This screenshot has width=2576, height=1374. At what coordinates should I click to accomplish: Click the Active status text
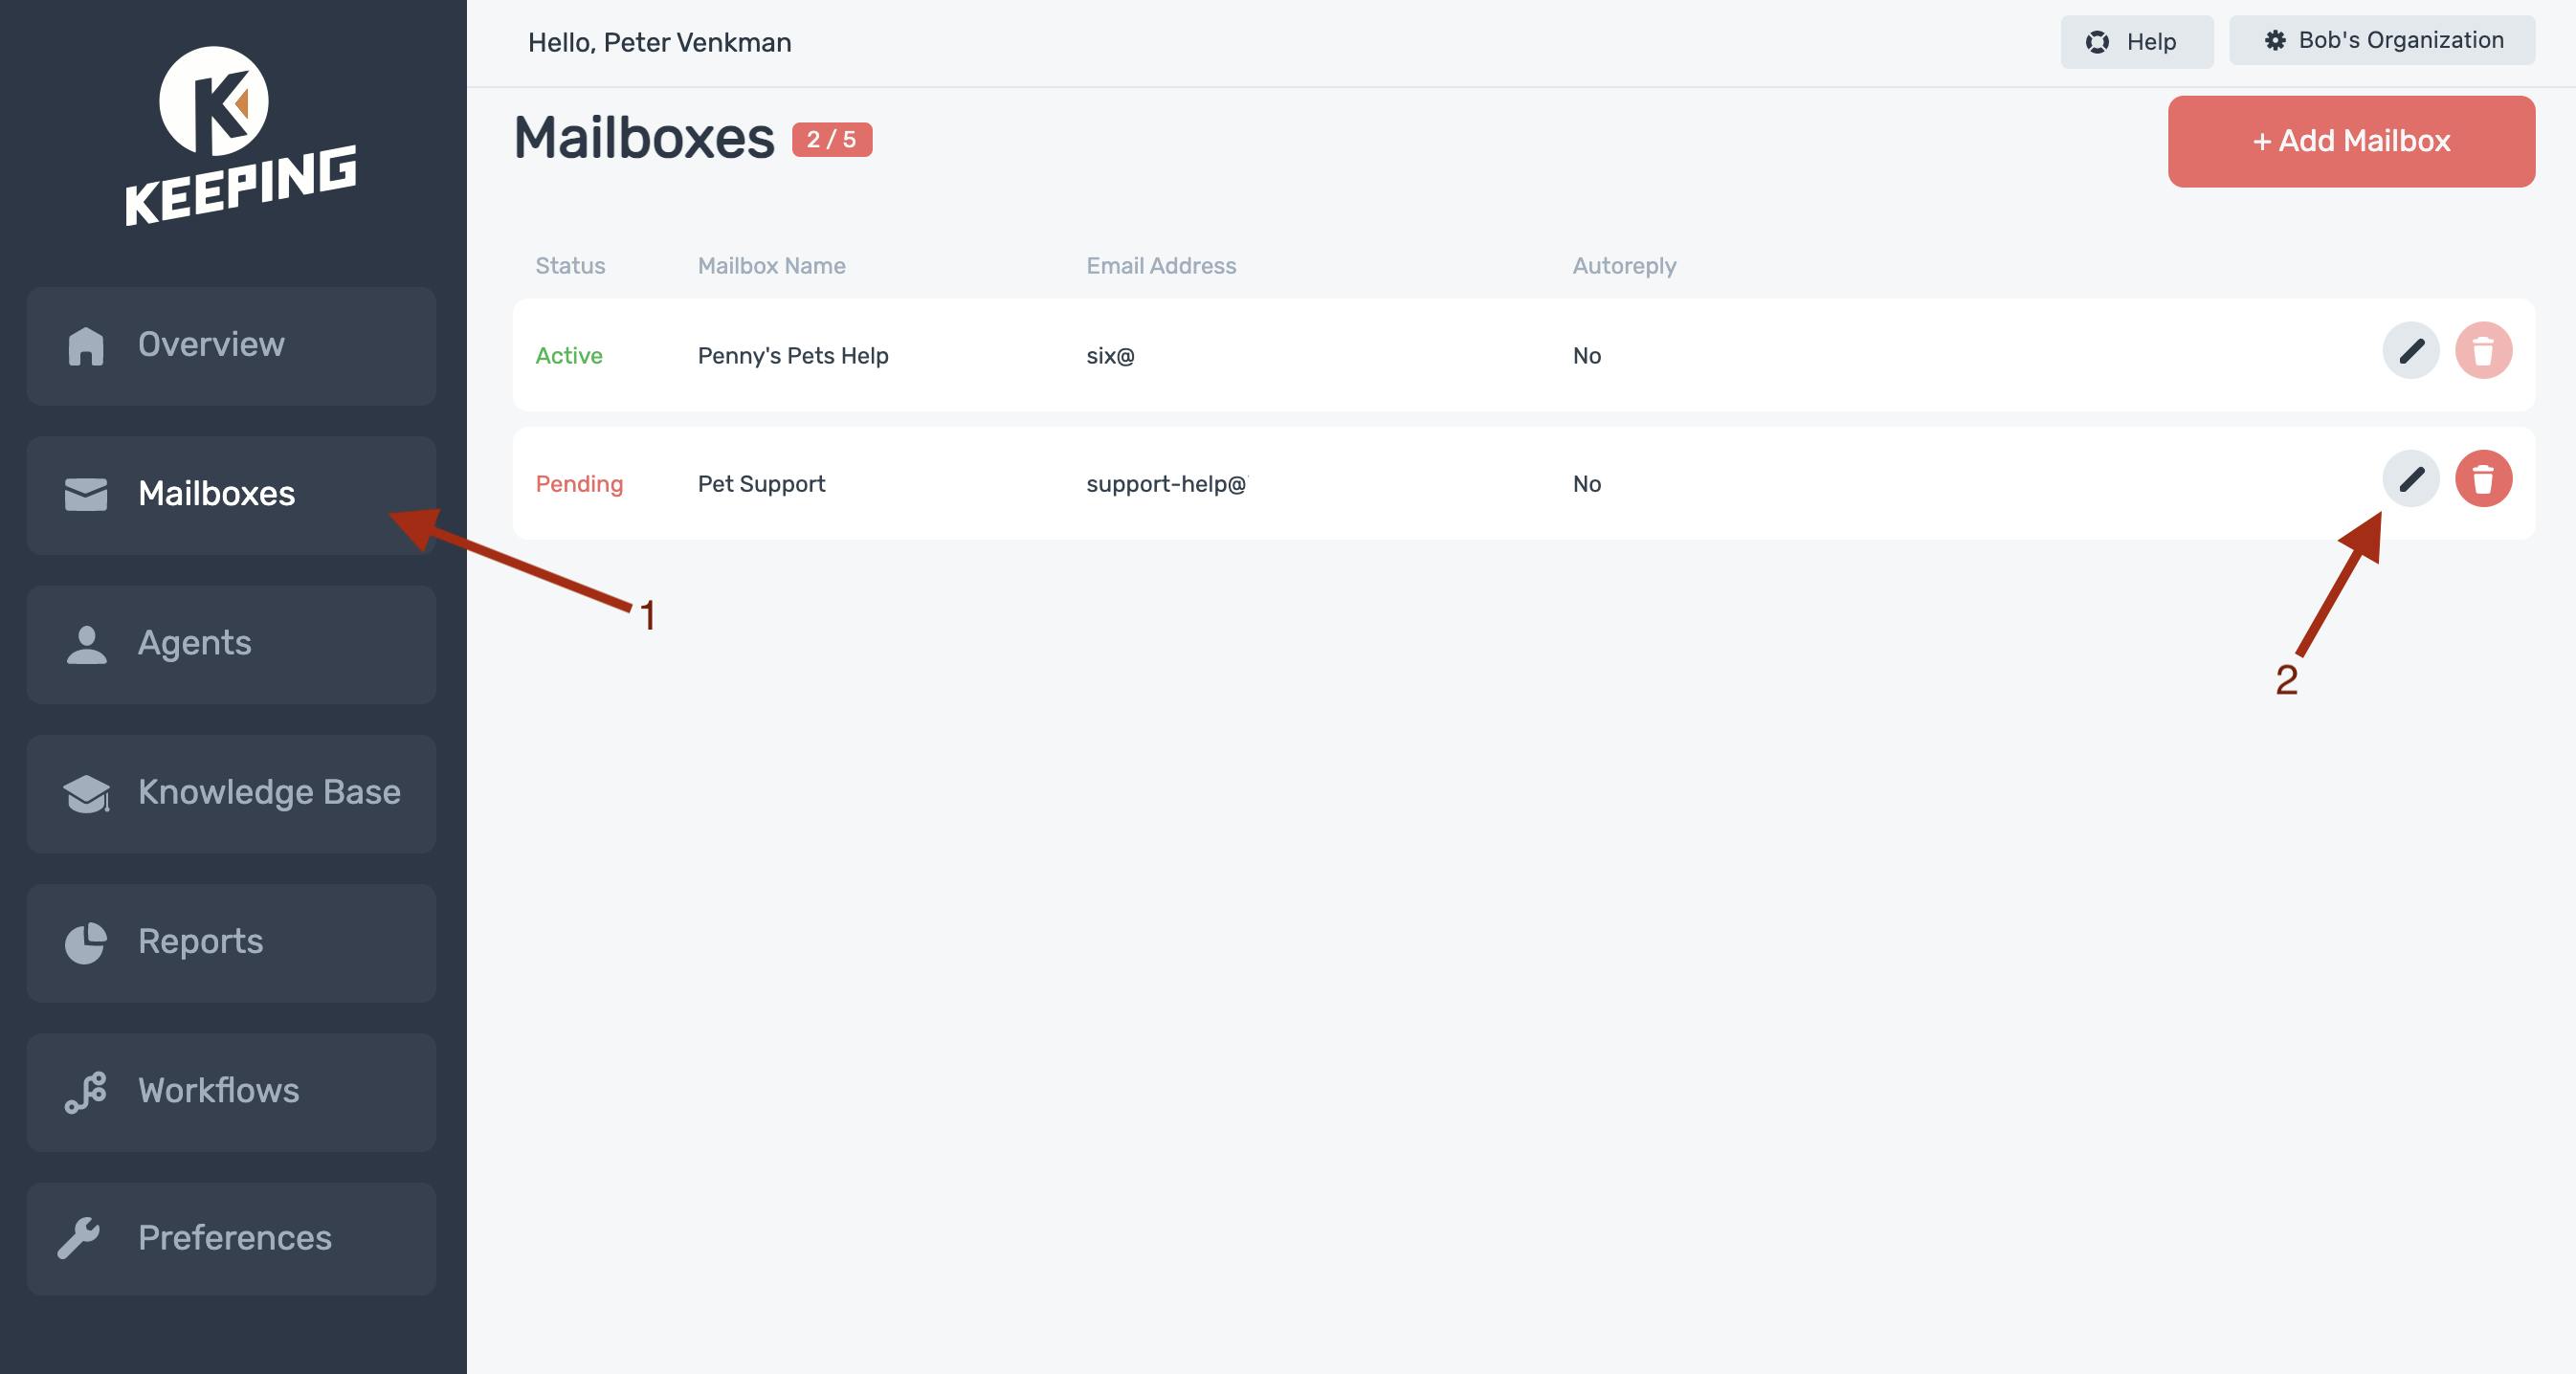569,356
